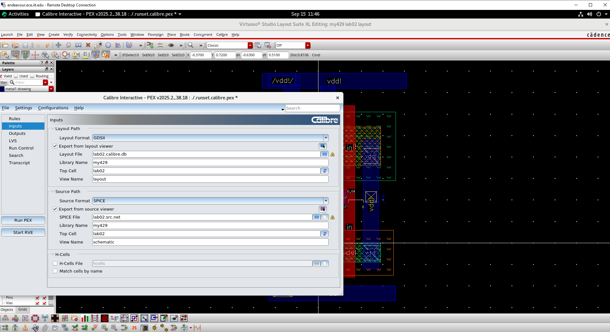This screenshot has height=332, width=610.
Task: Click the Undo arrow icon
Action: click(38, 45)
